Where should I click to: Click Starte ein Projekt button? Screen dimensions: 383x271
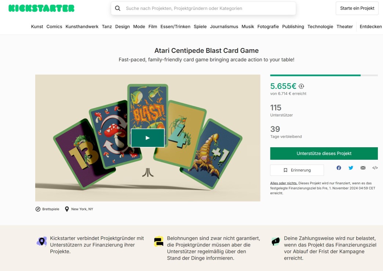coord(357,8)
